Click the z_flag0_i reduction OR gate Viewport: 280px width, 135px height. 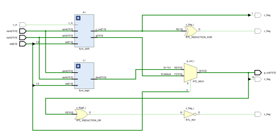[x=81, y=114]
